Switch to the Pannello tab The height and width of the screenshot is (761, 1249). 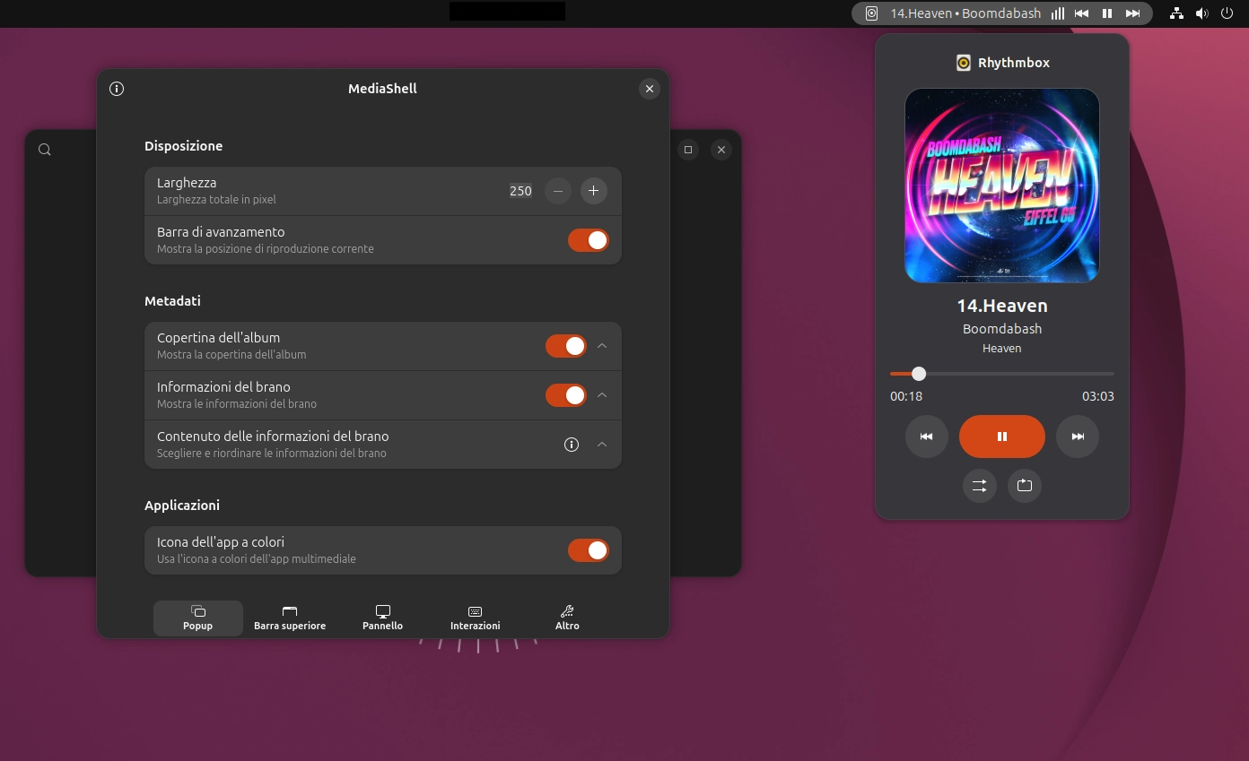click(x=383, y=618)
